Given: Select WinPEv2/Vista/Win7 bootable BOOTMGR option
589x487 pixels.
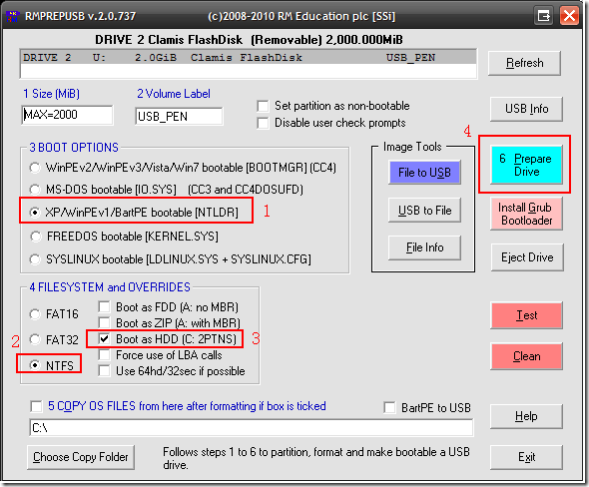Looking at the screenshot, I should 35,168.
